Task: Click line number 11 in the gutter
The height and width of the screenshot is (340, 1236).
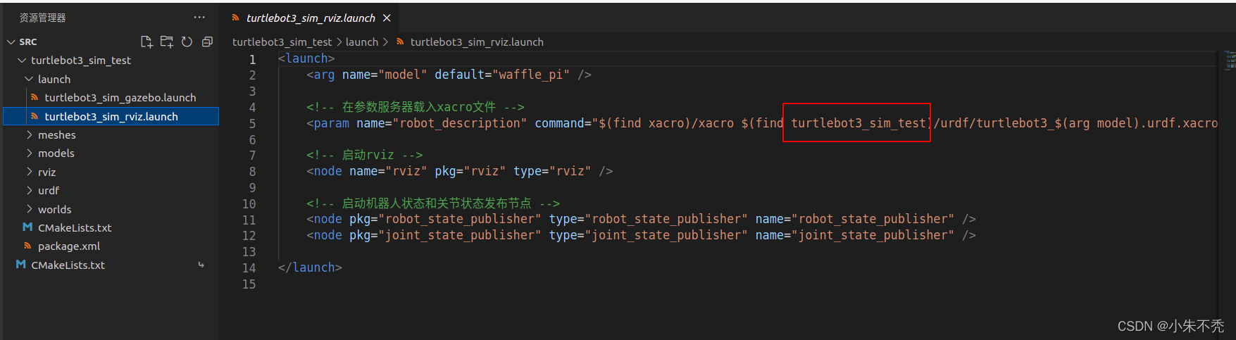Action: 249,220
